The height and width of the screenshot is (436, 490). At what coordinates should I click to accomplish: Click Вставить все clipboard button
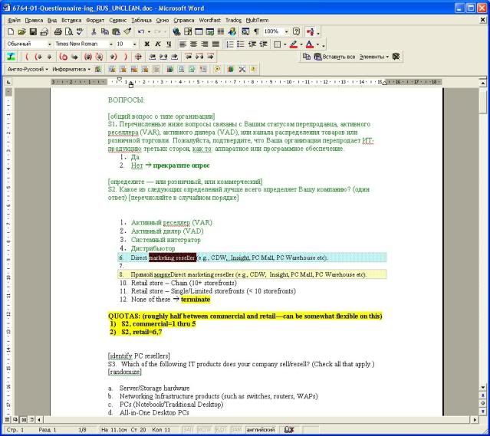coord(334,57)
